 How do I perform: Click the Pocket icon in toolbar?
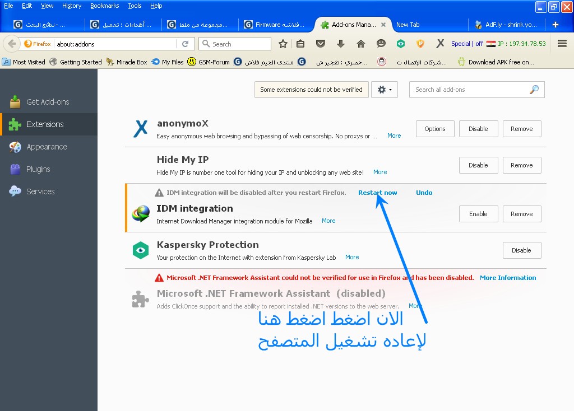(x=321, y=44)
